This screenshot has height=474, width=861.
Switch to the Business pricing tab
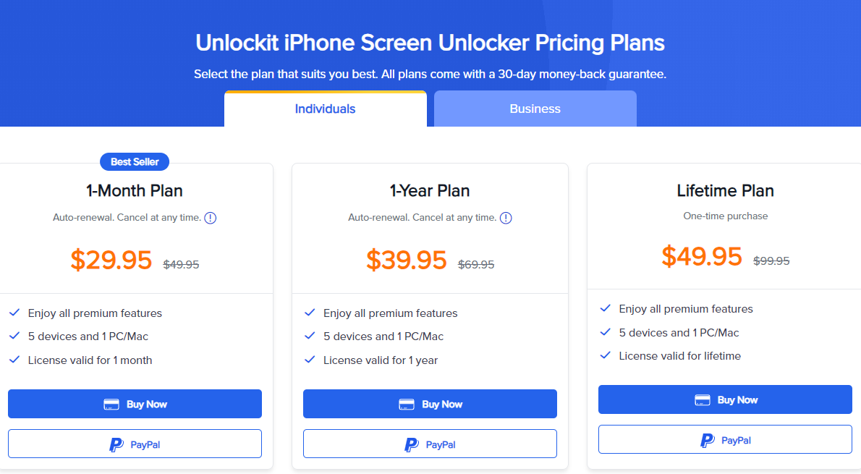pos(535,109)
